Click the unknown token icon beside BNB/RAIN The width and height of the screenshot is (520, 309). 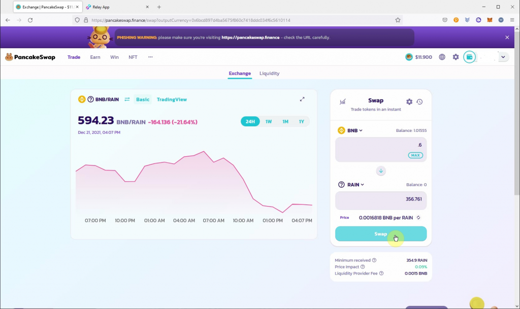pos(90,99)
